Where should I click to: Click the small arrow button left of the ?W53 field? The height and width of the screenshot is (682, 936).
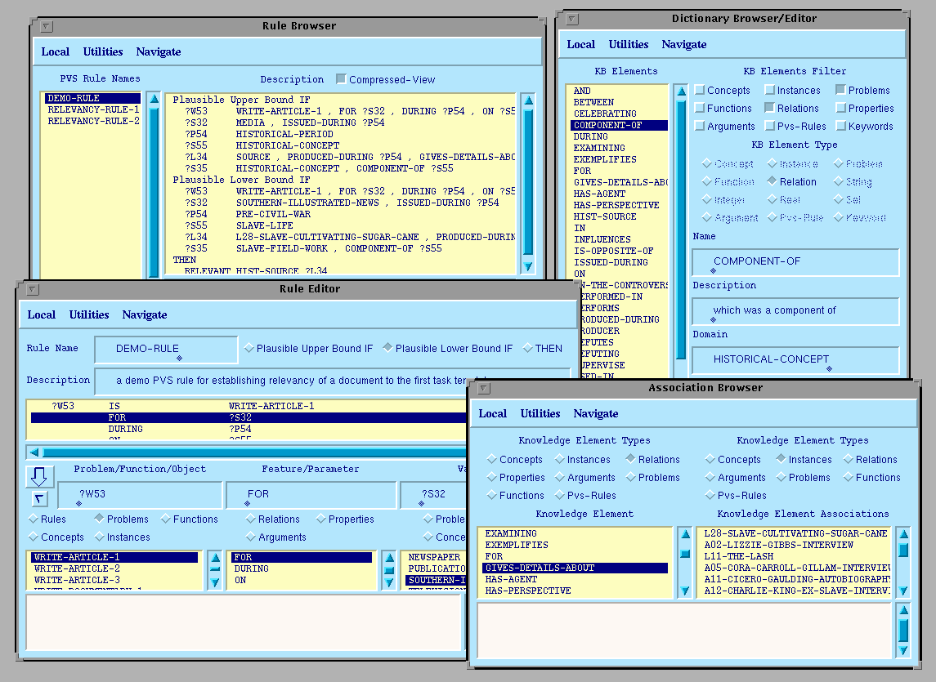click(x=40, y=498)
